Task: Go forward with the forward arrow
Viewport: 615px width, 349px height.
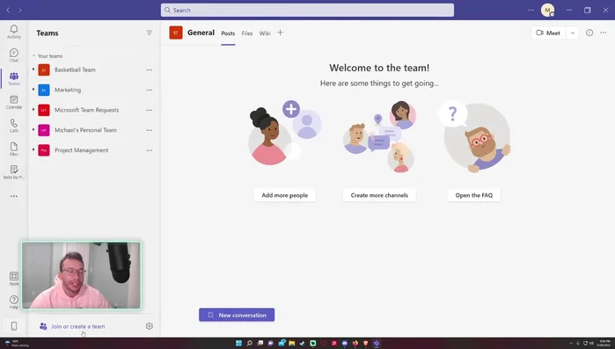Action: click(20, 11)
